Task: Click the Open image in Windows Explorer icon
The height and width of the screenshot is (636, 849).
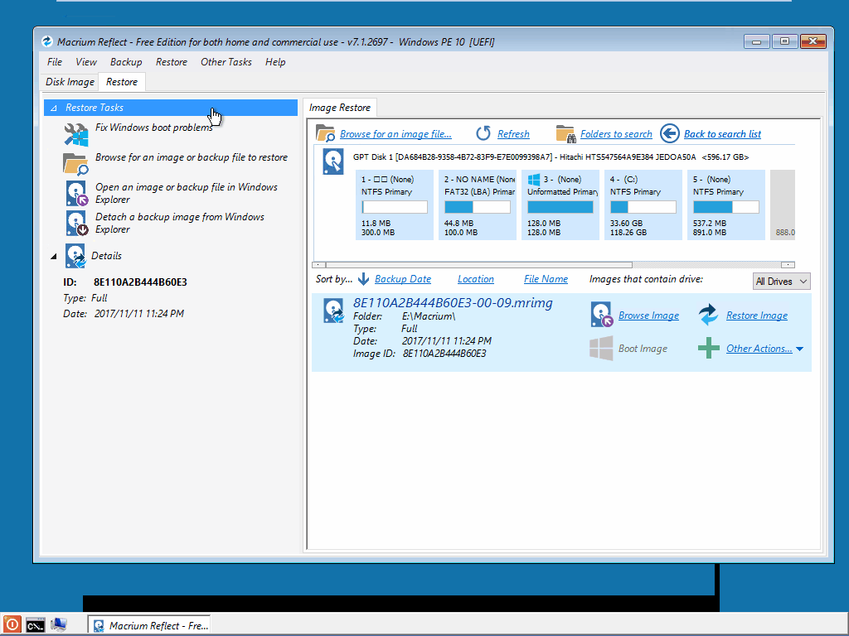Action: 76,194
